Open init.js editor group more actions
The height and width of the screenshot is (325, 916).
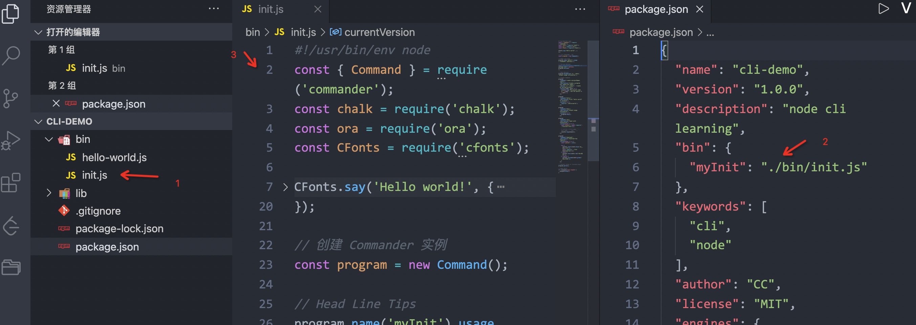(x=580, y=9)
